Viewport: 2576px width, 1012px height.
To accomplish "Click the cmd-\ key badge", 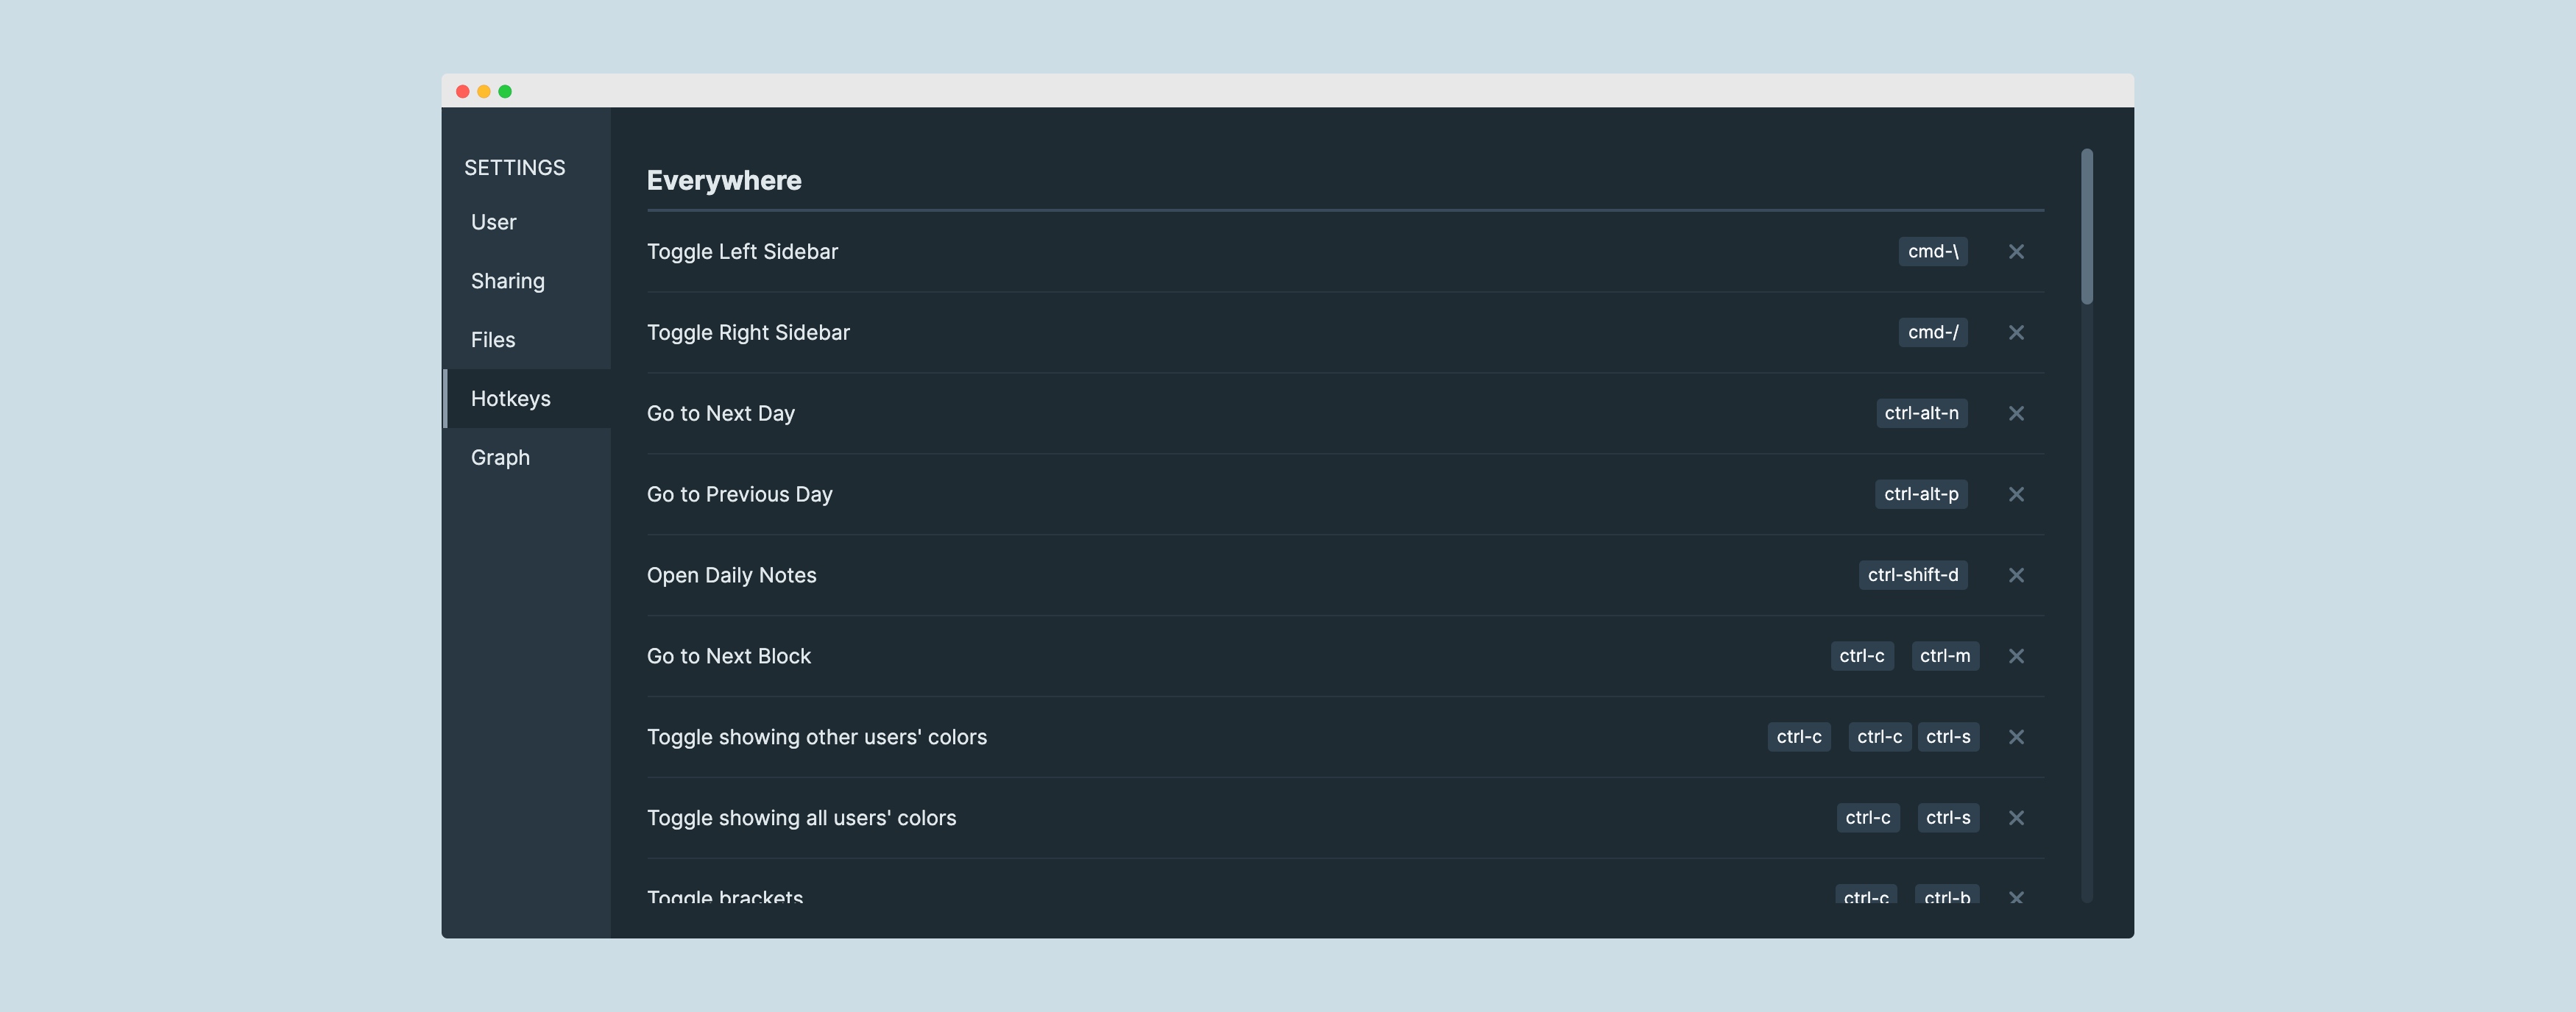I will 1932,252.
